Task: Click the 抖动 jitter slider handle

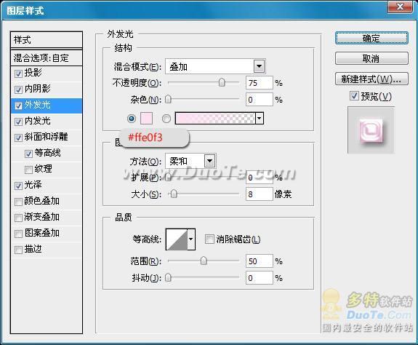Action: click(x=168, y=278)
